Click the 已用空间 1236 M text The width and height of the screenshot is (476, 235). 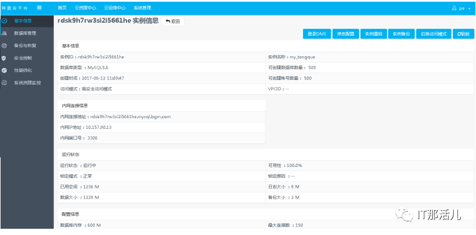pos(79,187)
